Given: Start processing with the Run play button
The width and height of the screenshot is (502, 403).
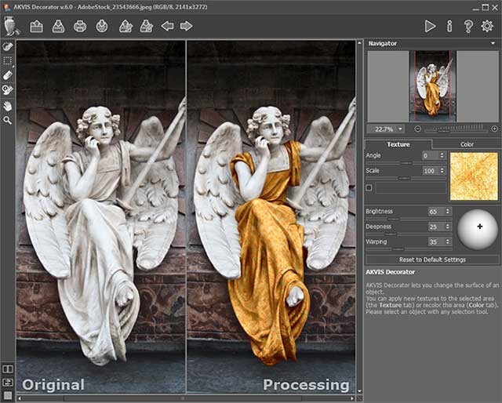Looking at the screenshot, I should click(430, 27).
